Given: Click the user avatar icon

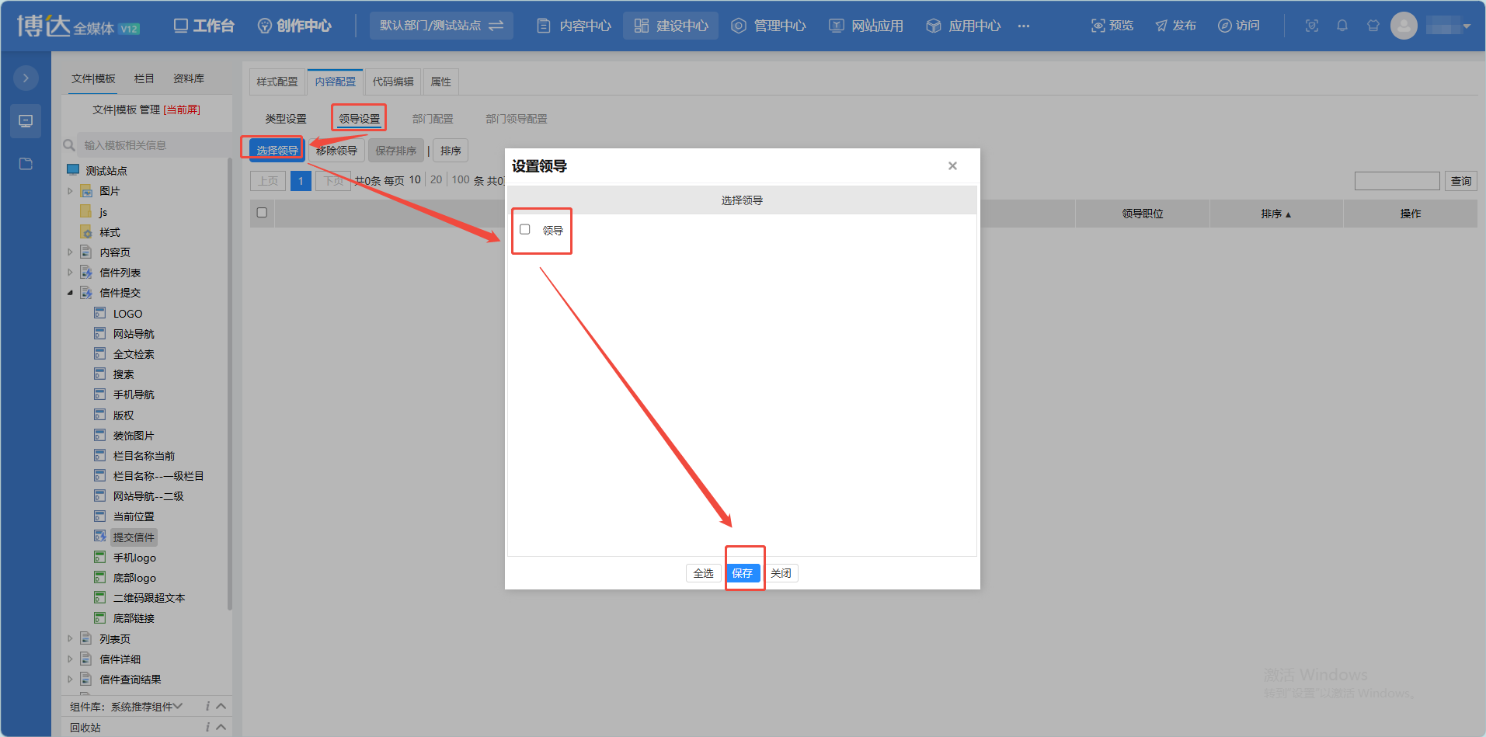Looking at the screenshot, I should click(x=1404, y=26).
